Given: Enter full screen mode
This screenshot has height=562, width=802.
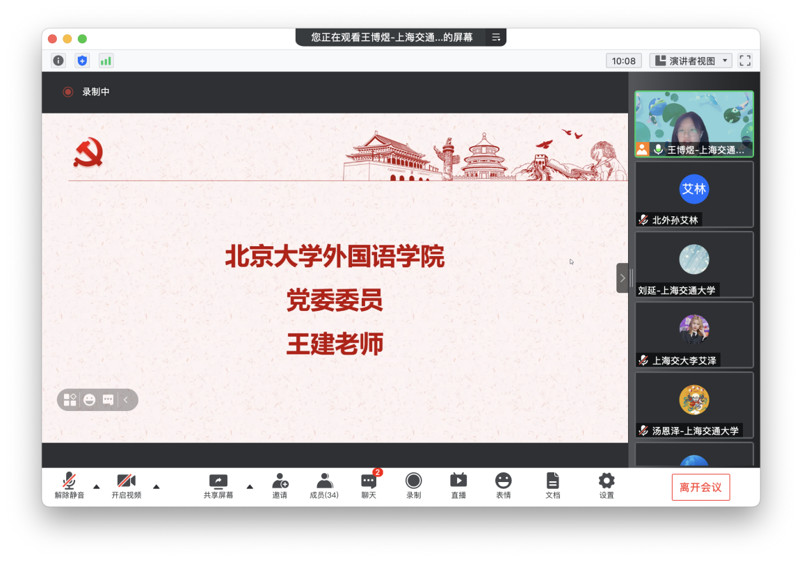Looking at the screenshot, I should coord(745,61).
